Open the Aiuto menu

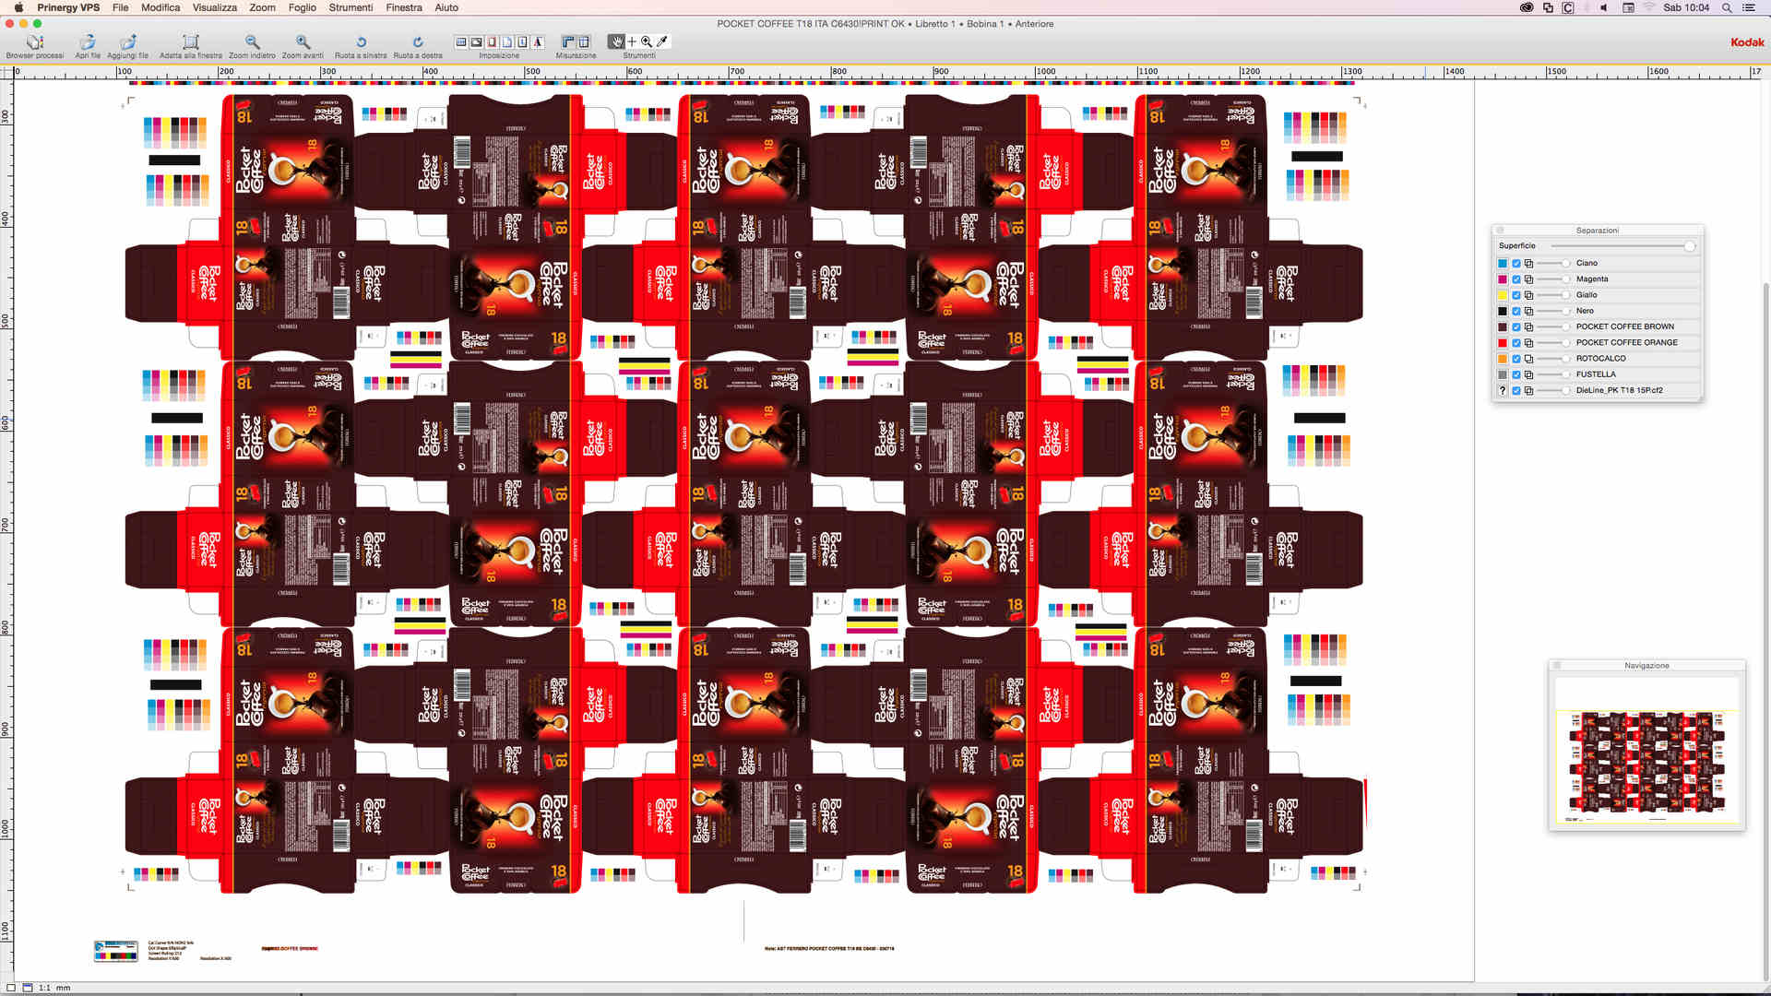coord(446,7)
